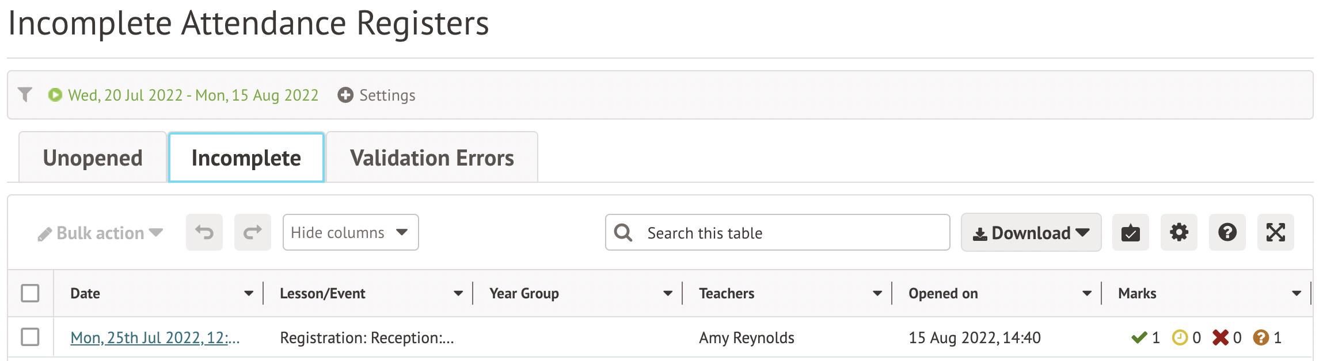Click the plus icon beside Settings
The height and width of the screenshot is (361, 1323).
point(345,95)
